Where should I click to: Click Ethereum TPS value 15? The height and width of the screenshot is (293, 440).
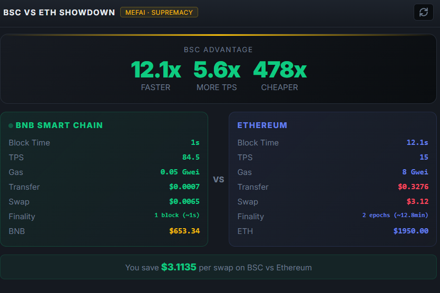(424, 157)
